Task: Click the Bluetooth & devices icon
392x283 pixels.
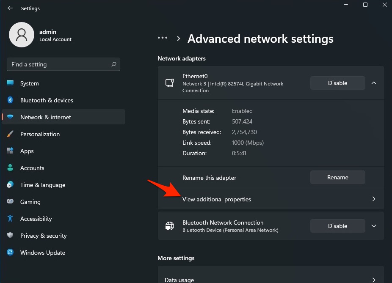Action: point(10,100)
